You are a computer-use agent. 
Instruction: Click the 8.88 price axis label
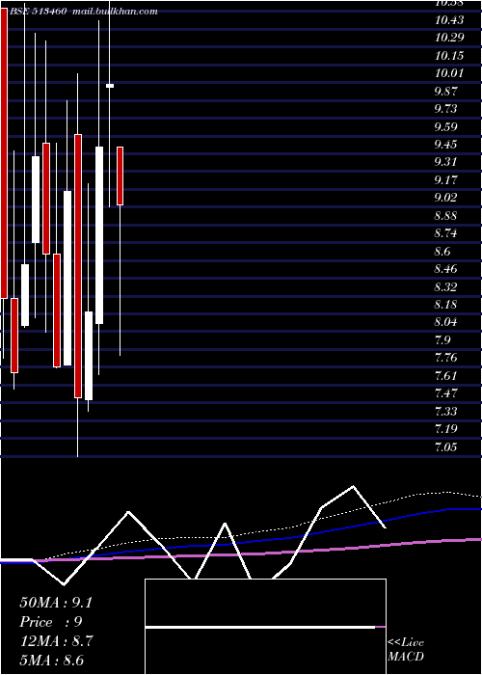pos(445,215)
